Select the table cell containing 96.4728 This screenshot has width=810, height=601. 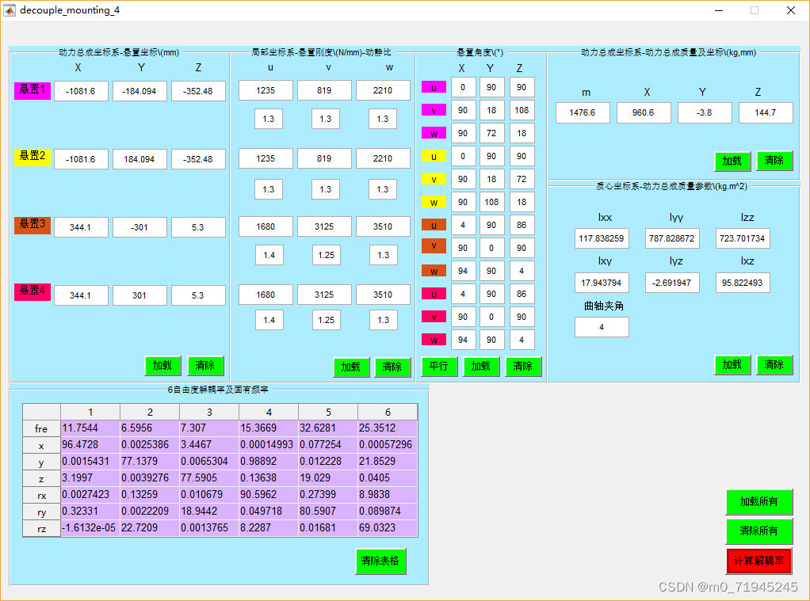90,445
